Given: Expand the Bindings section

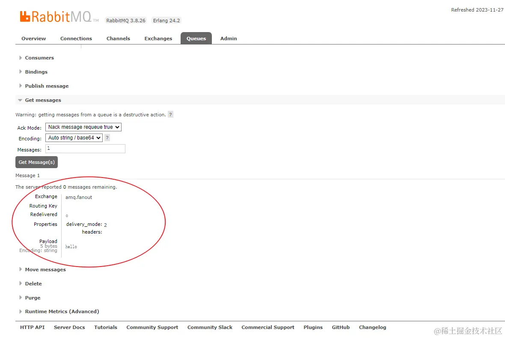Looking at the screenshot, I should (36, 72).
